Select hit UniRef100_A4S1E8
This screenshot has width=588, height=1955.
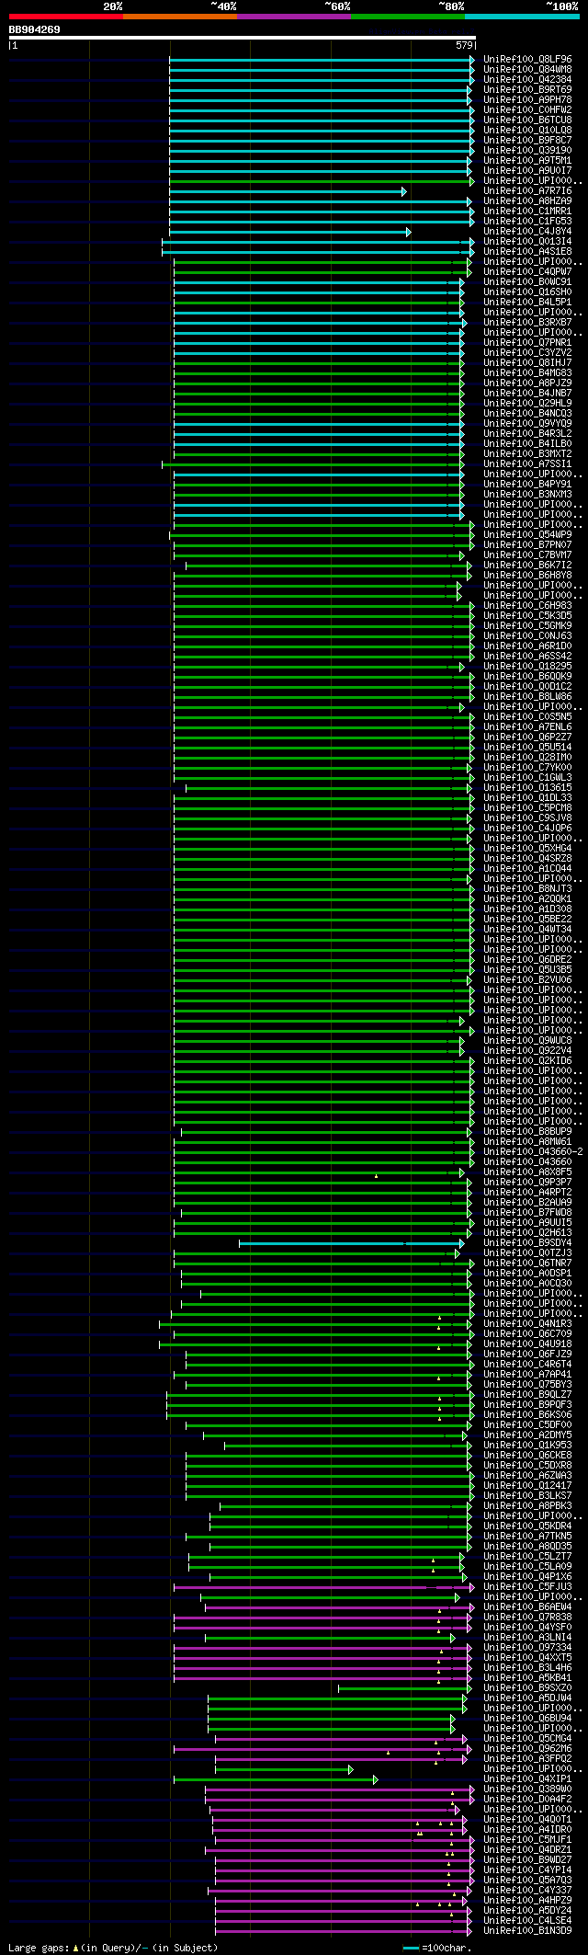point(527,251)
